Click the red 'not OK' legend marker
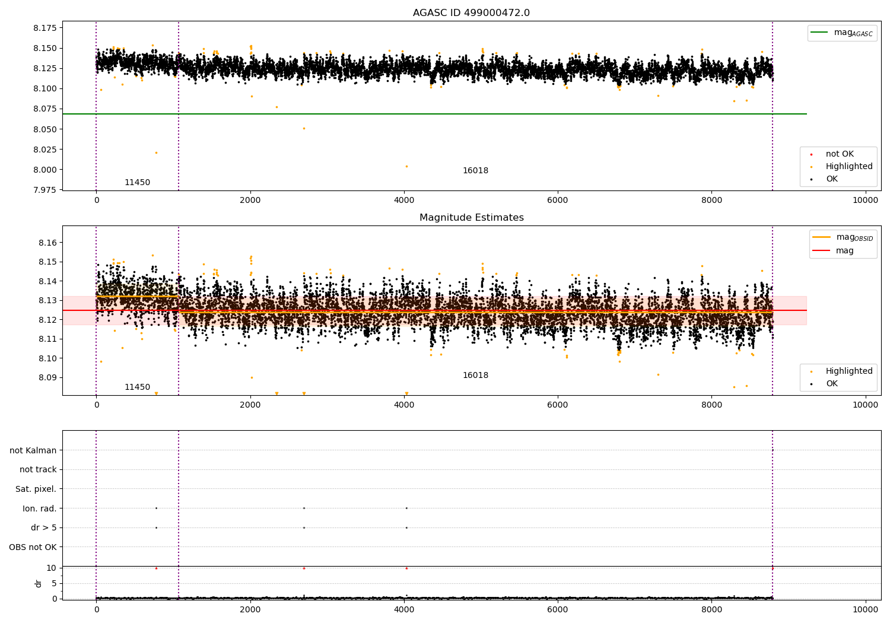 [x=811, y=154]
